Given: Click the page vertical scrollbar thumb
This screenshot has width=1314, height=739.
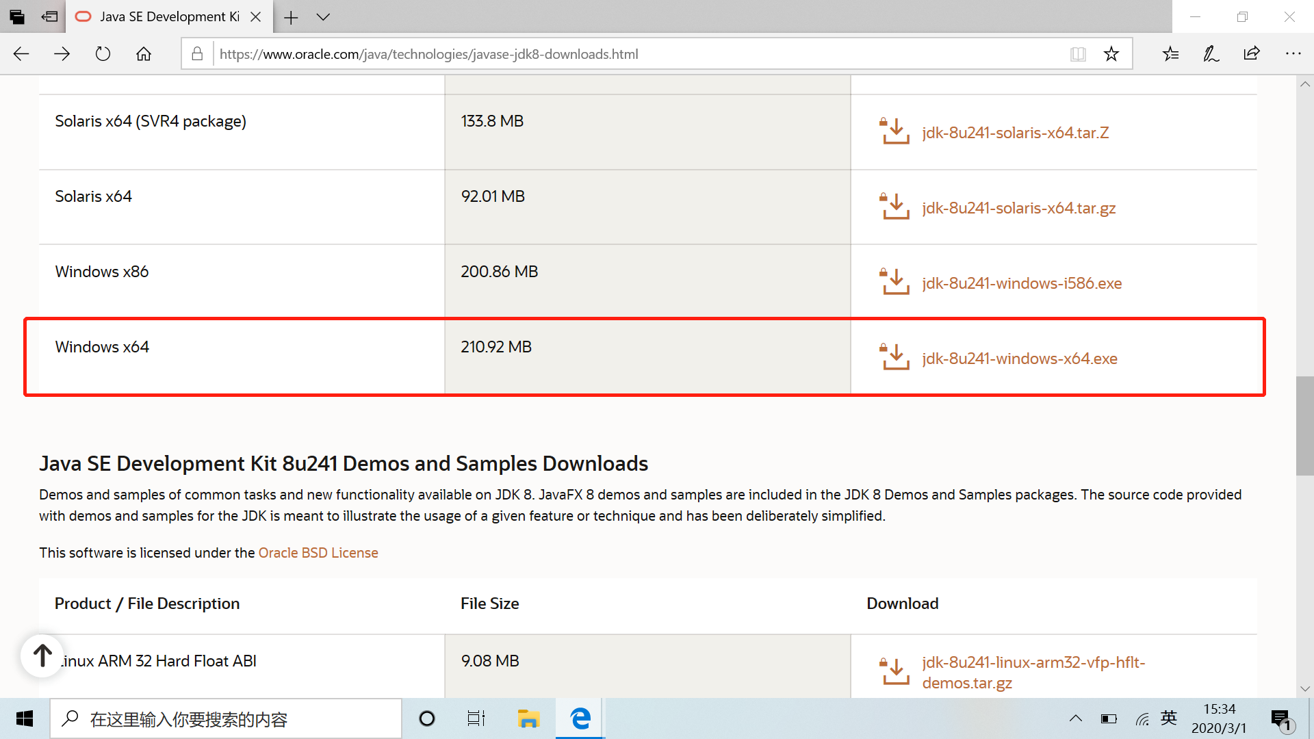Looking at the screenshot, I should 1304,424.
